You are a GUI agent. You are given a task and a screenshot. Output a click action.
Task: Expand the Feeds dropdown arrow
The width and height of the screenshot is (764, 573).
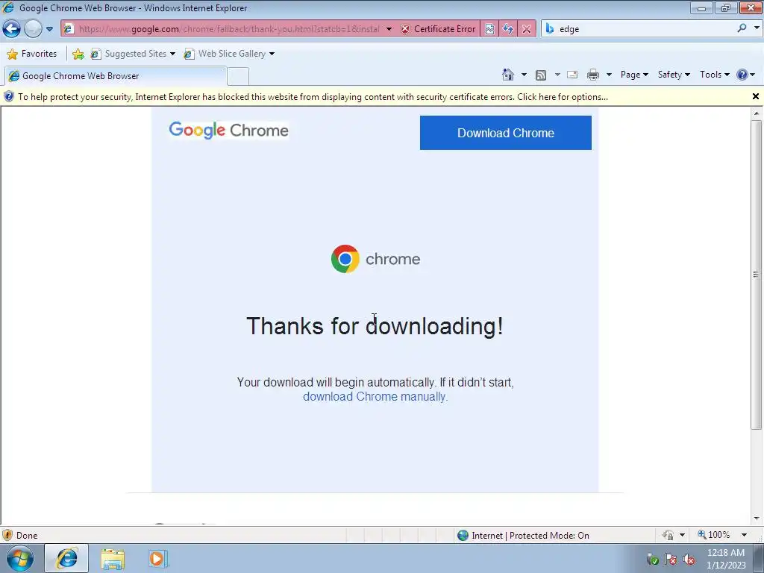pos(557,75)
